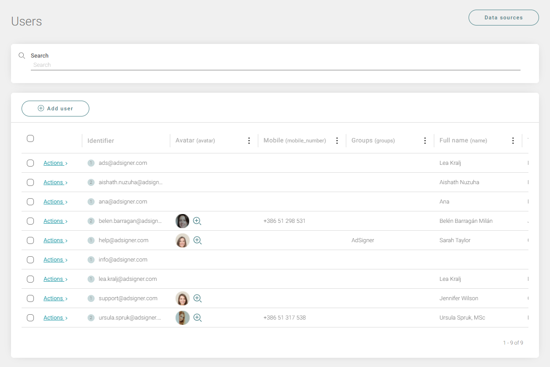The image size is (550, 367).
Task: Zoom into Jennifer Wilson's avatar preview
Action: coord(197,298)
